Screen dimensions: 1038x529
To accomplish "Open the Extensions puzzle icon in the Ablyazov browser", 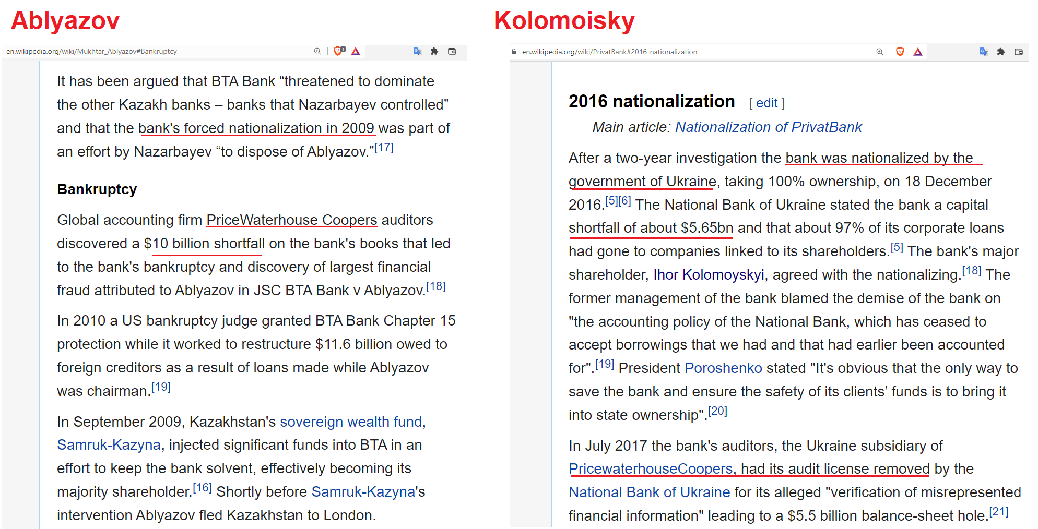I will (434, 51).
